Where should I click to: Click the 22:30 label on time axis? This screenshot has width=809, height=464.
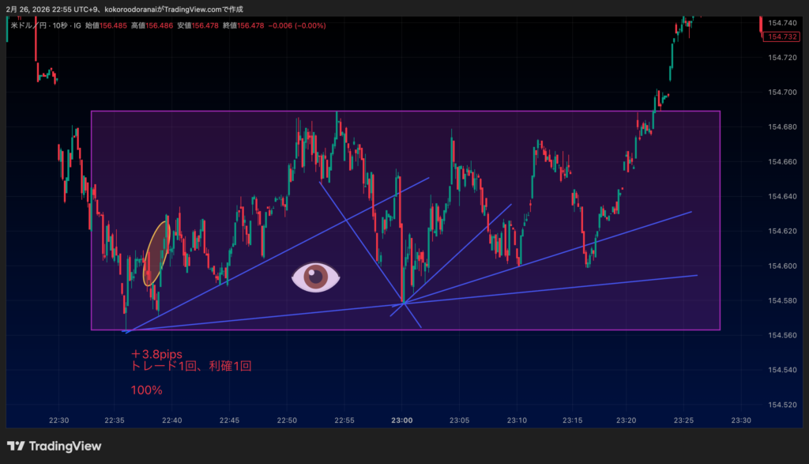pyautogui.click(x=58, y=420)
